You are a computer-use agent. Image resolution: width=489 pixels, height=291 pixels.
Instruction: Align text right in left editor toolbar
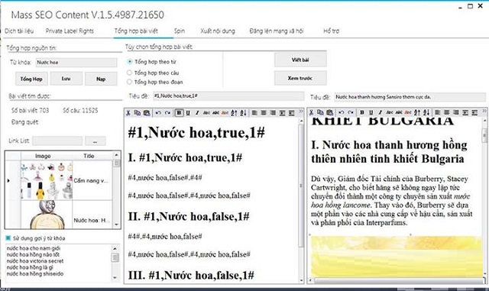pyautogui.click(x=273, y=113)
